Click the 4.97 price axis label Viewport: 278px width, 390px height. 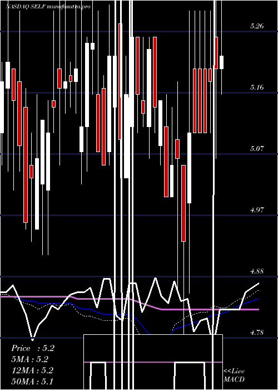pos(257,209)
